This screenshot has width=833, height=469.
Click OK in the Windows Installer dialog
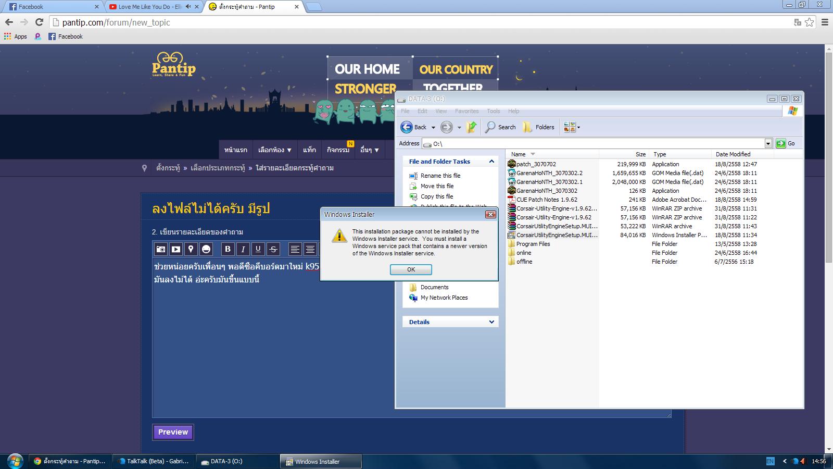point(411,269)
